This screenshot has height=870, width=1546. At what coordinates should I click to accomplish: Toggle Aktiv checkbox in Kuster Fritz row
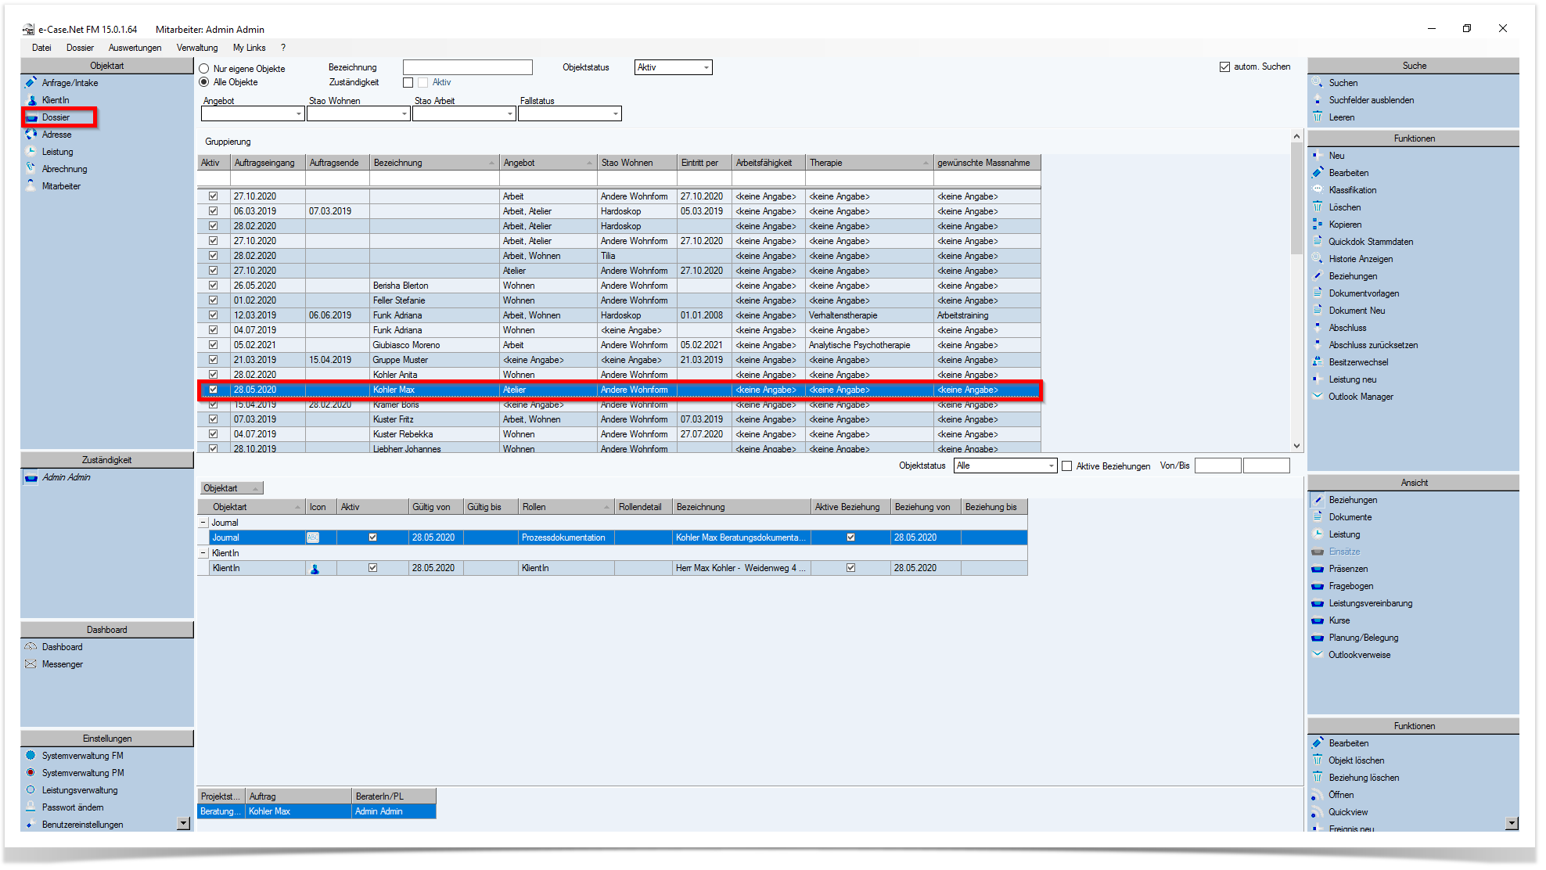213,419
